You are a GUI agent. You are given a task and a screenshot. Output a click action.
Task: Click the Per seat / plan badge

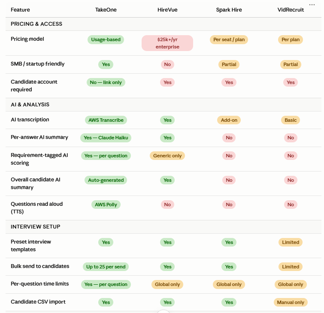point(229,39)
